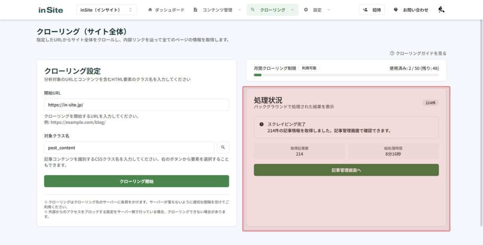Open the クローリングガイドを見る link
Screen dimensions: 483x245
tap(421, 53)
